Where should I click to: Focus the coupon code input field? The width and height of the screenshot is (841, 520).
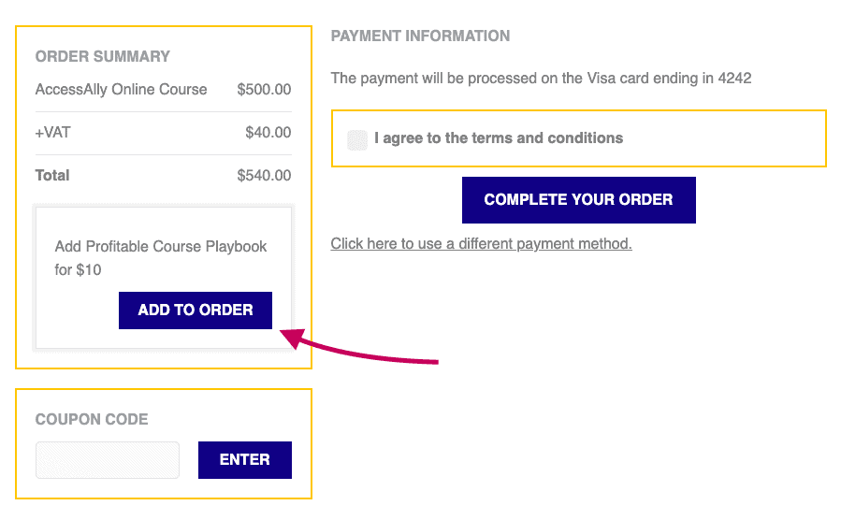coord(108,460)
